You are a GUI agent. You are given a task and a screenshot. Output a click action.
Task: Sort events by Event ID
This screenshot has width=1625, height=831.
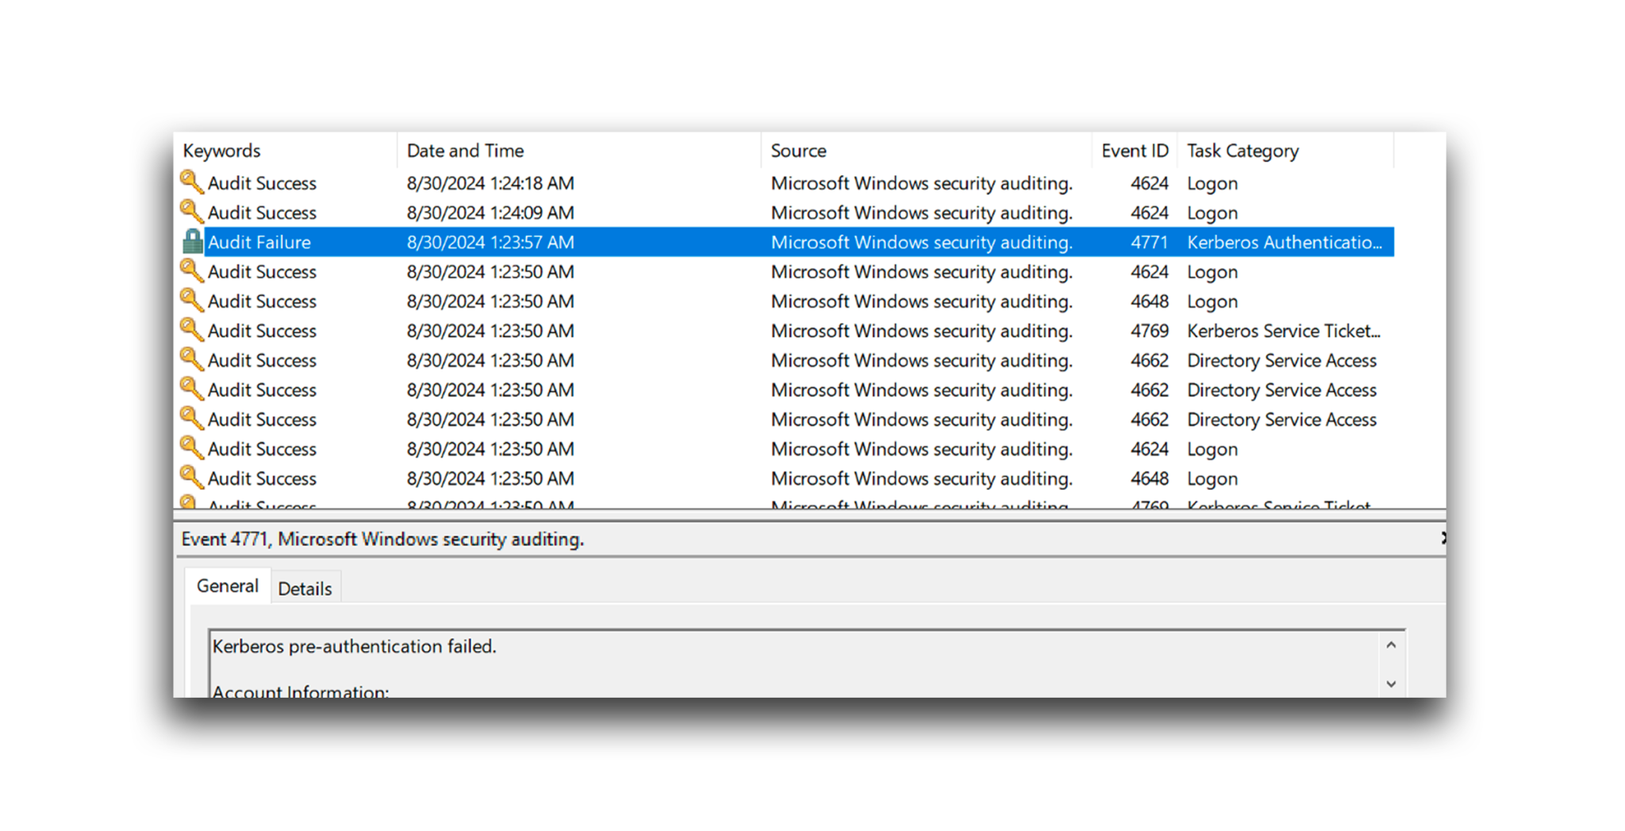[1135, 150]
